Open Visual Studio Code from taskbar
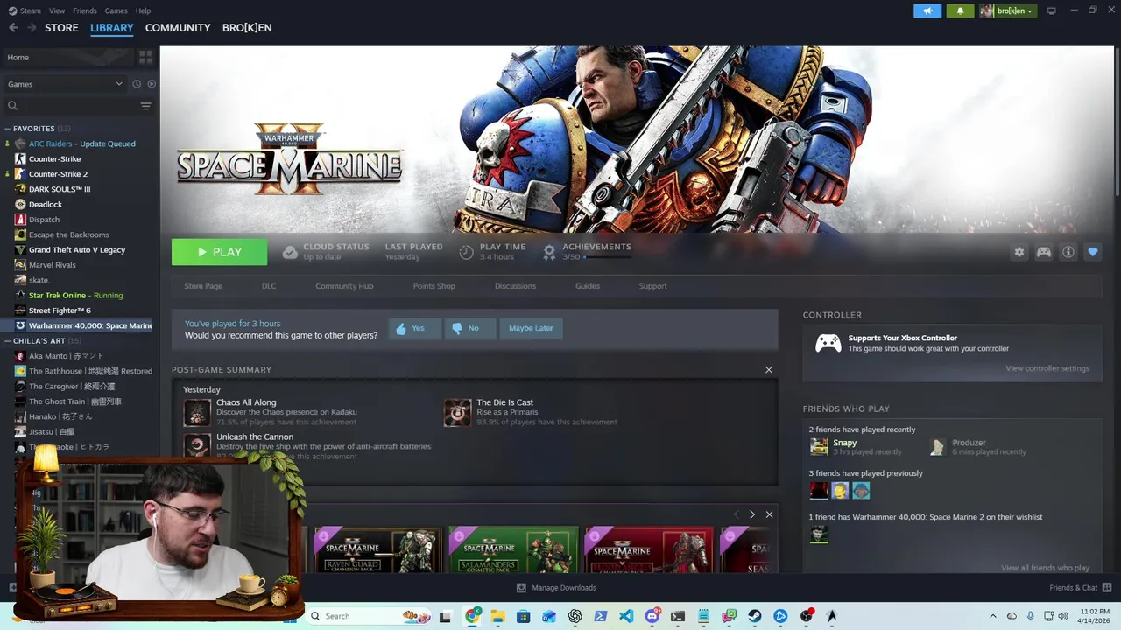 point(626,616)
